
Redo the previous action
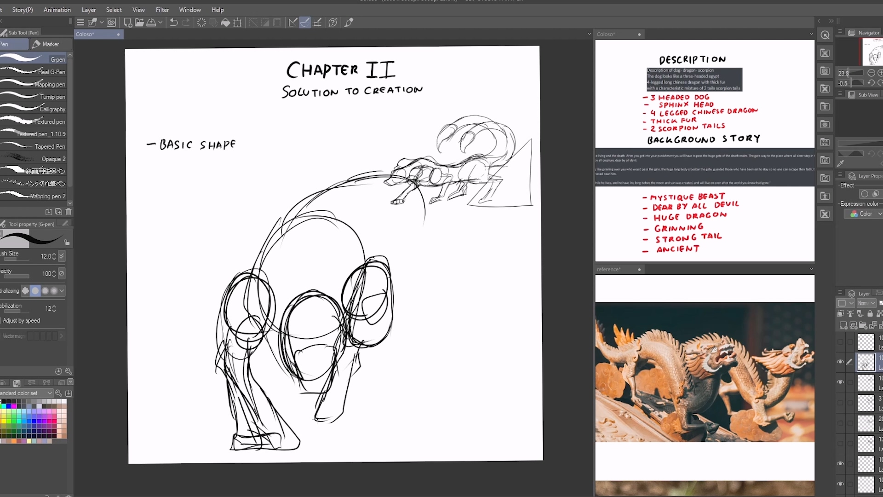[x=186, y=22]
